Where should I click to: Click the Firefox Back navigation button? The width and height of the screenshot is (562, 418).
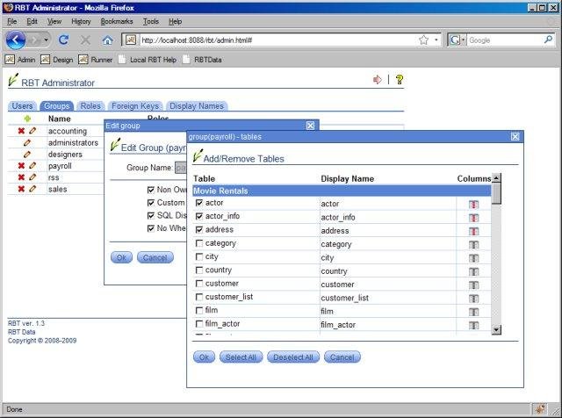point(16,40)
